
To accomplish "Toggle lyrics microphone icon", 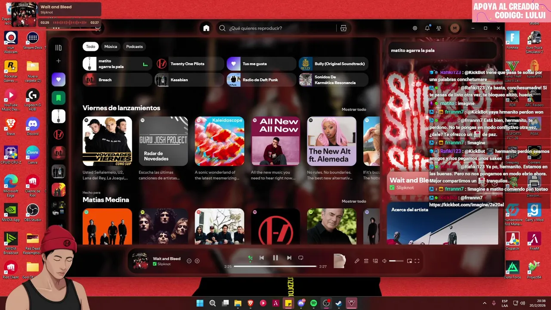I will tap(357, 261).
